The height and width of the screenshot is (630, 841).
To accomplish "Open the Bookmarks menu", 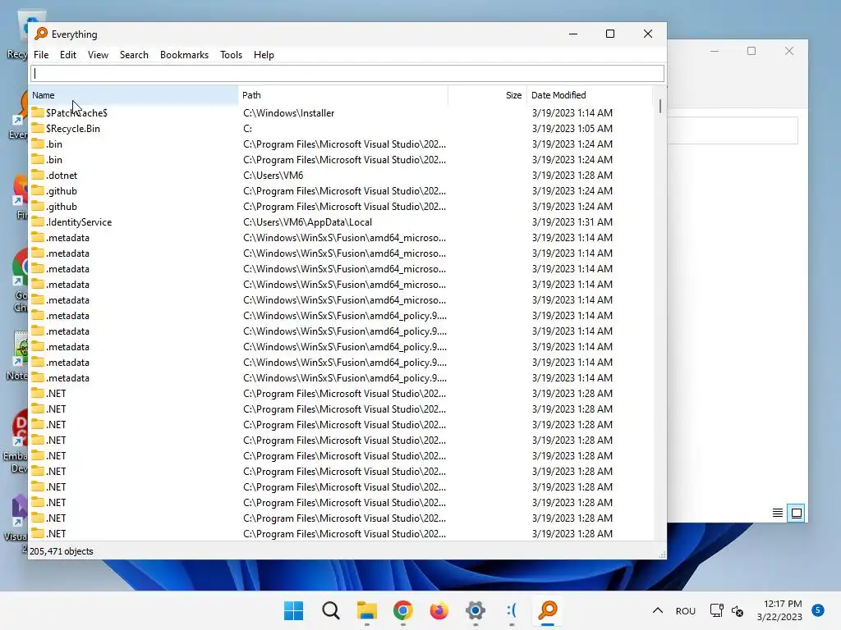I will 184,55.
